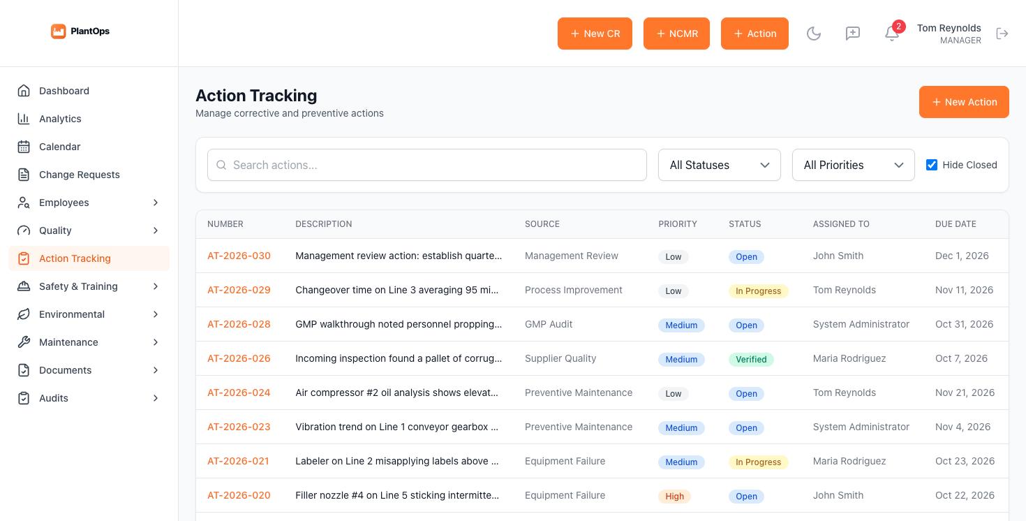This screenshot has height=521, width=1026.
Task: Expand the Documents submenu chevron
Action: point(156,370)
